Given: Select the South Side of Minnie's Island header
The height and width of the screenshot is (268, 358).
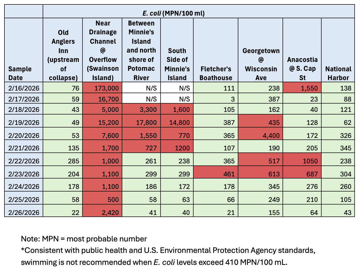Looking at the screenshot, I should tap(177, 64).
